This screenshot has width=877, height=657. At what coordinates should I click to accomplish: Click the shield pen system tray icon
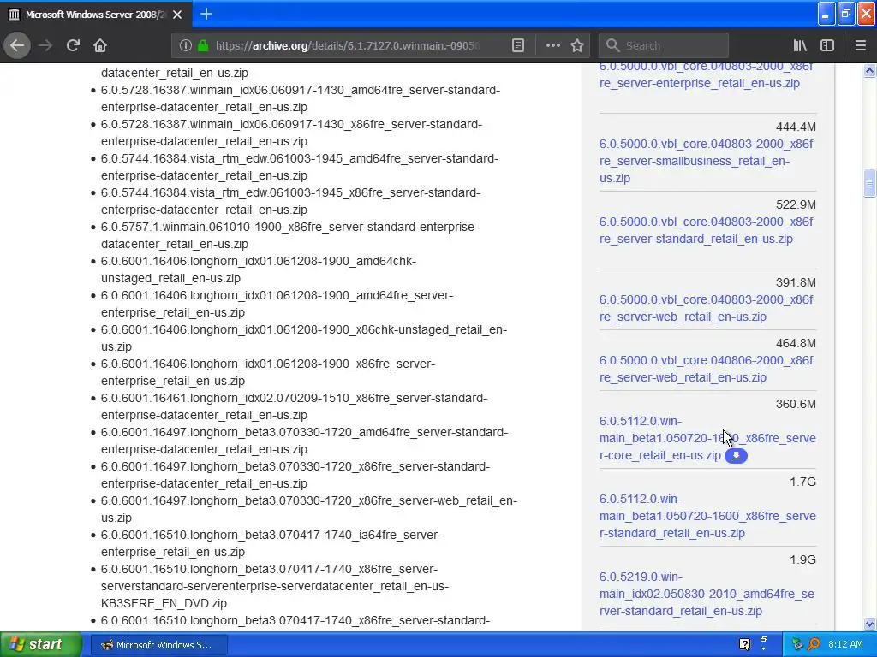coord(797,645)
